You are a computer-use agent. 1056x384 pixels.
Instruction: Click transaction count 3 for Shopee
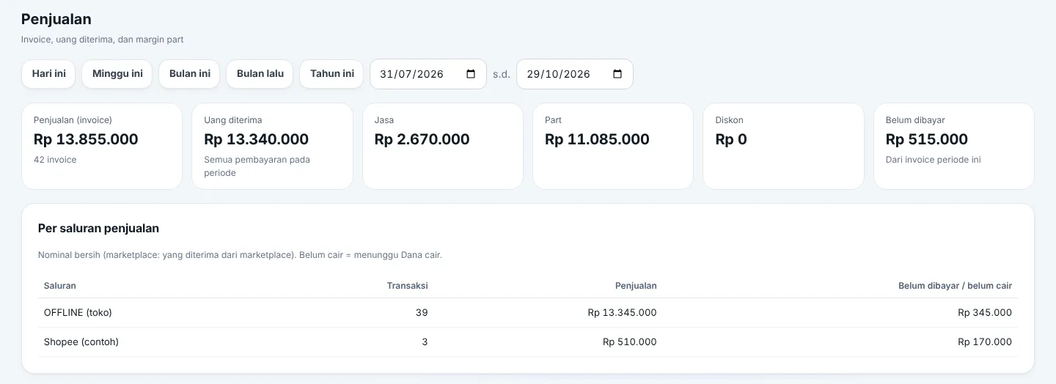[425, 342]
